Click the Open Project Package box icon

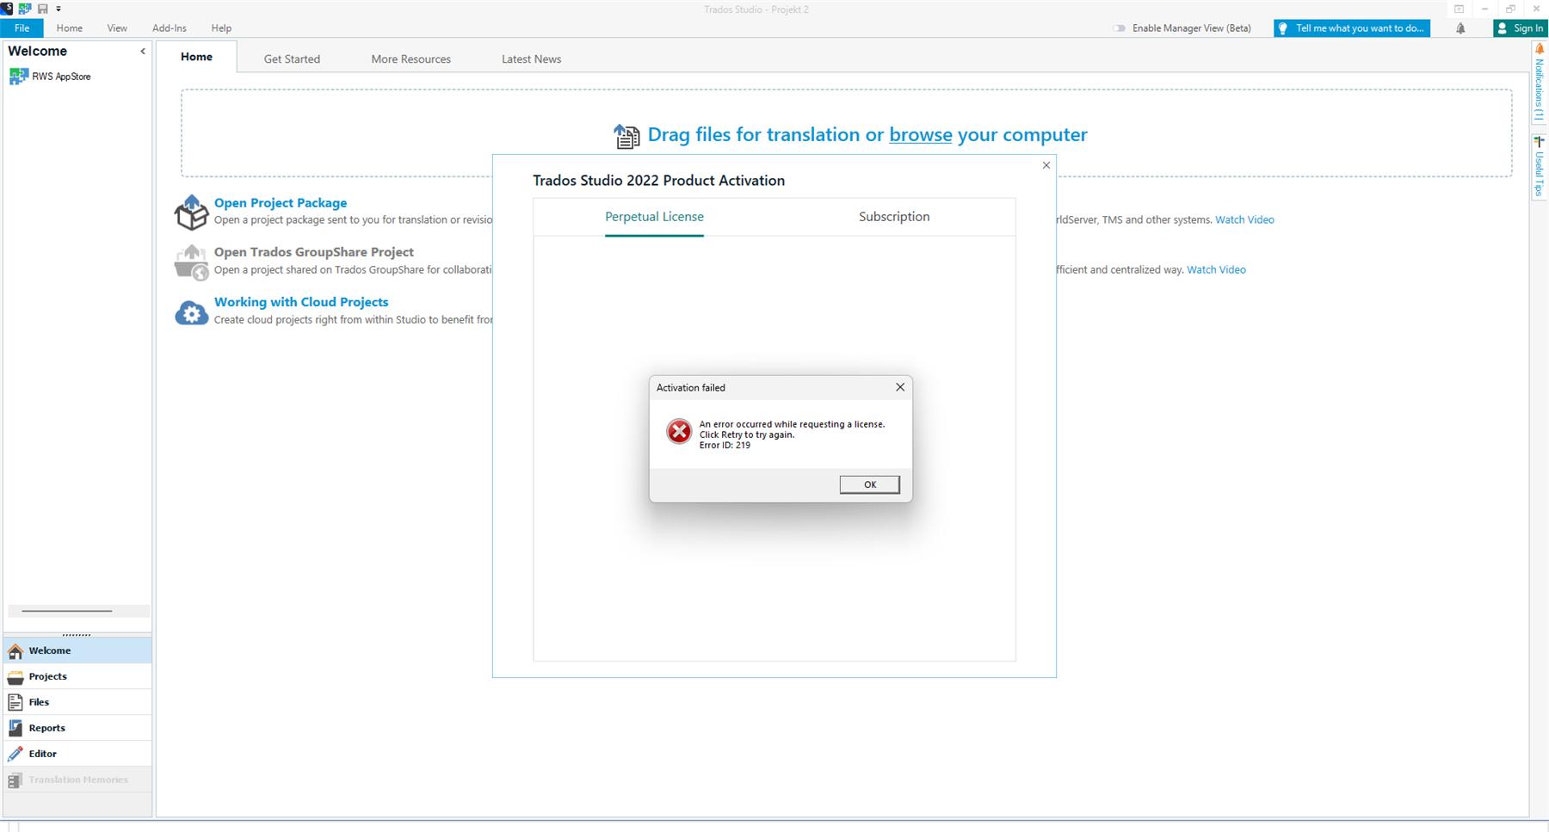(191, 212)
